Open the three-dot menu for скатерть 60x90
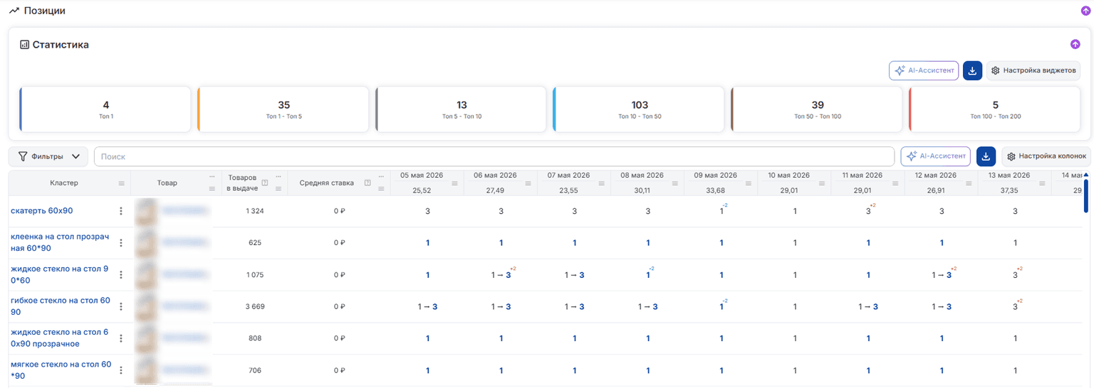 (x=120, y=211)
